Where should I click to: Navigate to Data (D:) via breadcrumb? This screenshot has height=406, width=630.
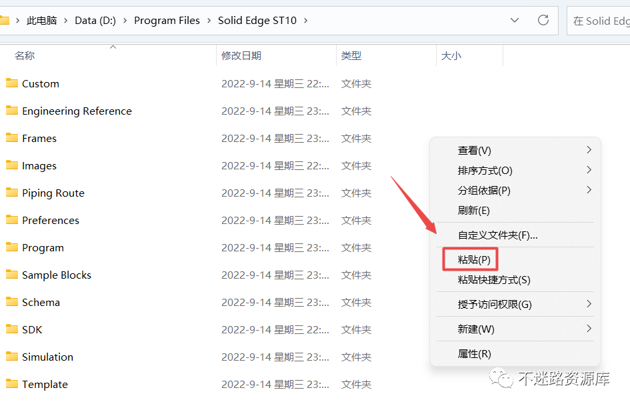(x=96, y=21)
